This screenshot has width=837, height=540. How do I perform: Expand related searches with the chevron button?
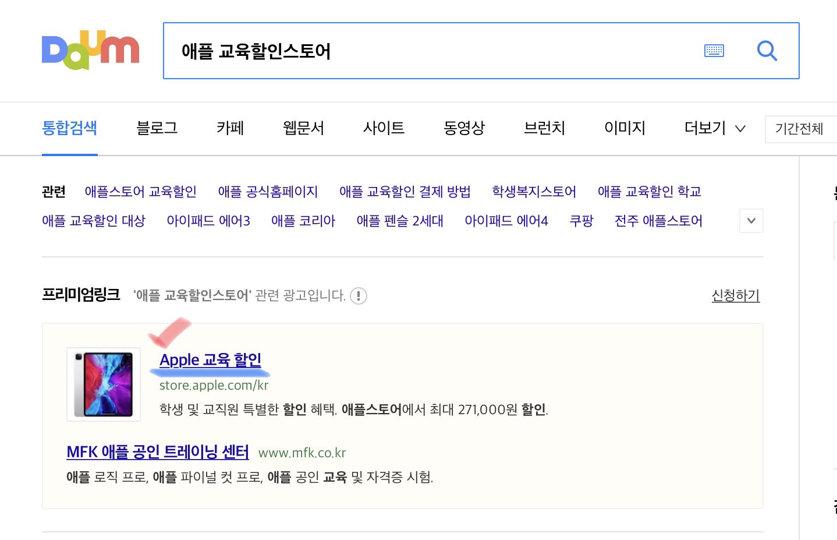[751, 221]
